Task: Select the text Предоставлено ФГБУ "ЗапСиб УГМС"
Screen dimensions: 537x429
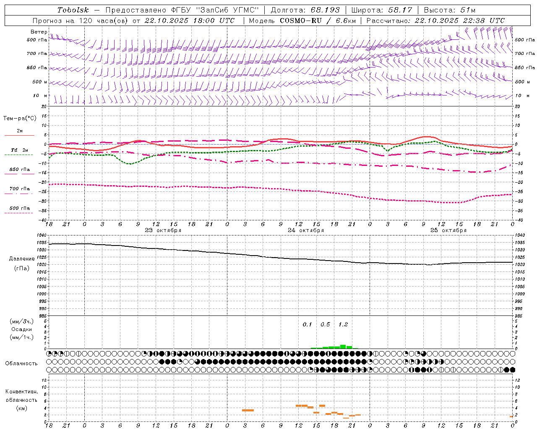Action: click(x=182, y=10)
